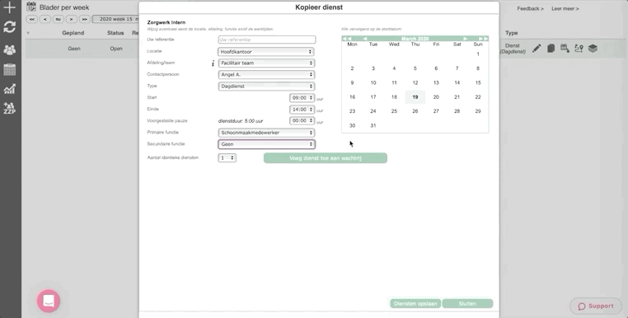
Task: Go to next month in calendar
Action: pyautogui.click(x=466, y=39)
